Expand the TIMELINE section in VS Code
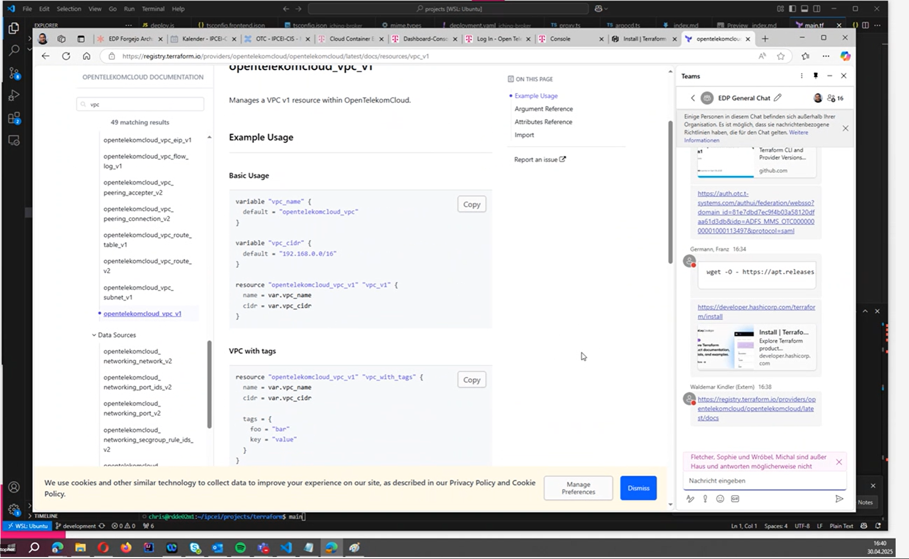The image size is (909, 559). pos(46,516)
